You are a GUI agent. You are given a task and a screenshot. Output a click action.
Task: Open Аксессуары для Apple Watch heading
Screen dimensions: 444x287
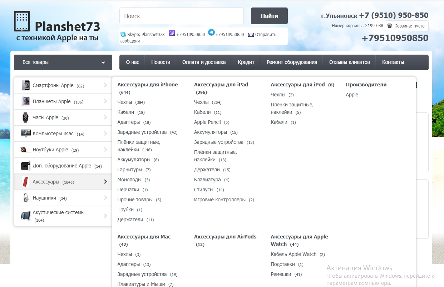point(299,240)
